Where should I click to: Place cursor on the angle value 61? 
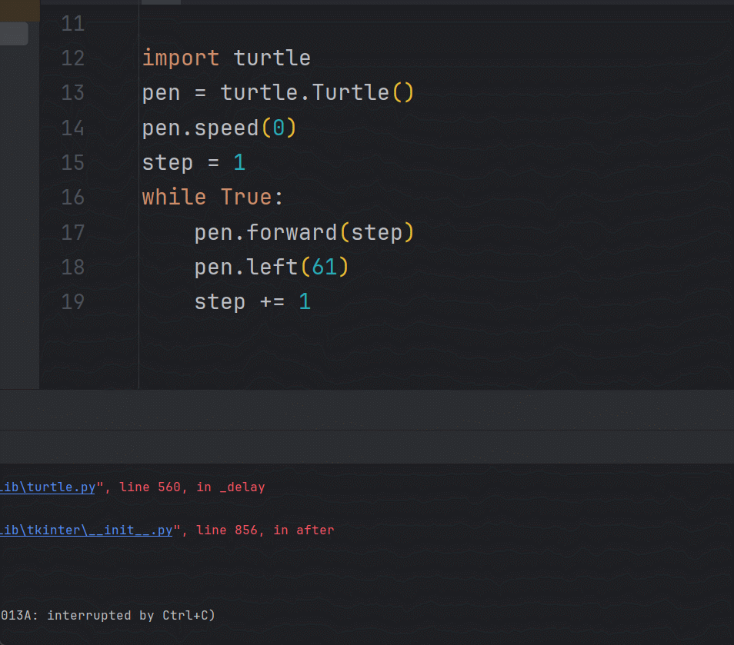pyautogui.click(x=325, y=267)
